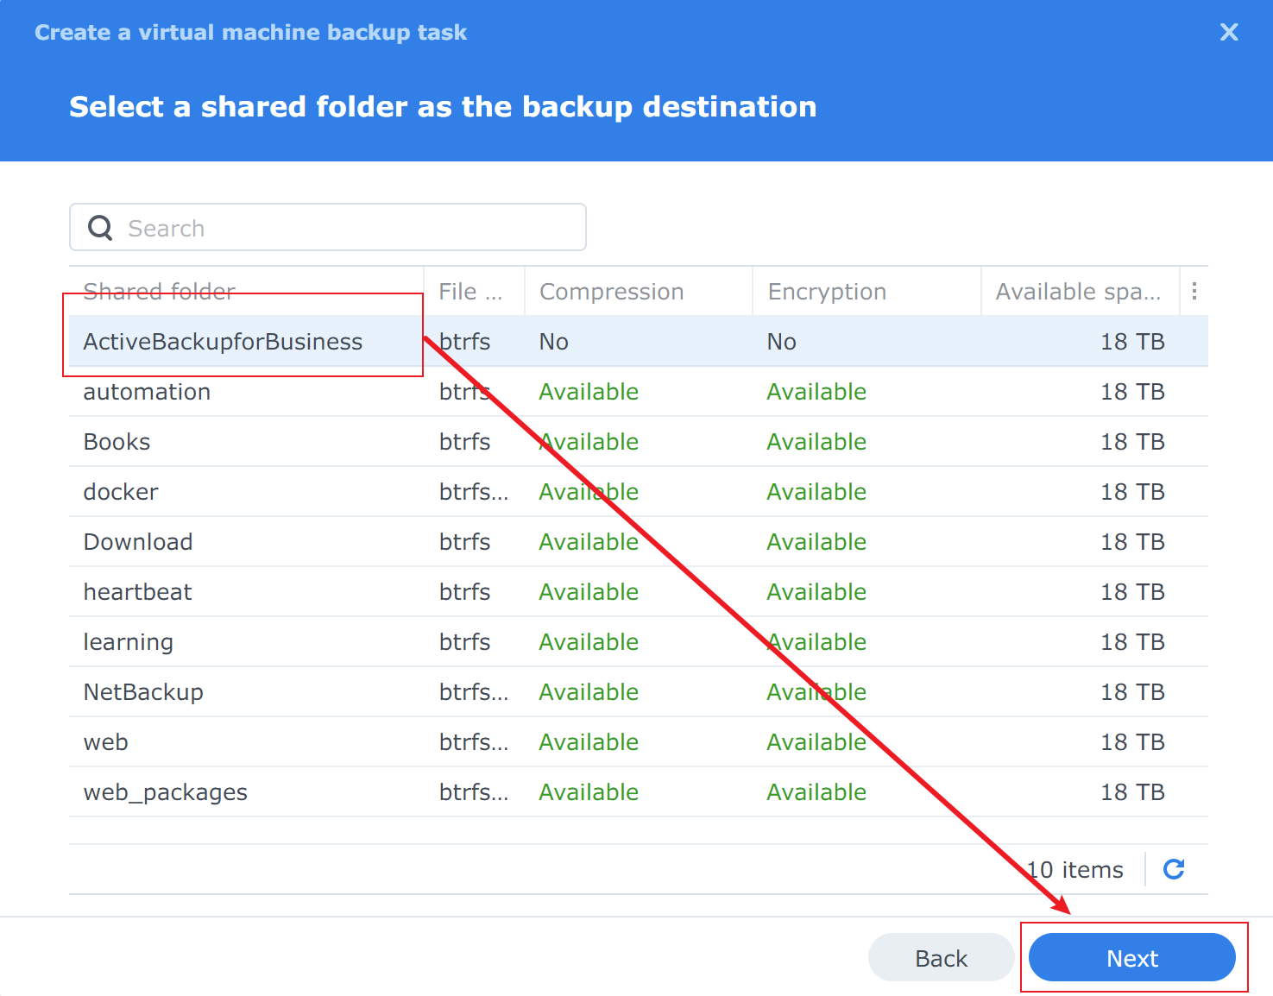Sort by the Encryption column header
The width and height of the screenshot is (1273, 996).
[x=827, y=292]
